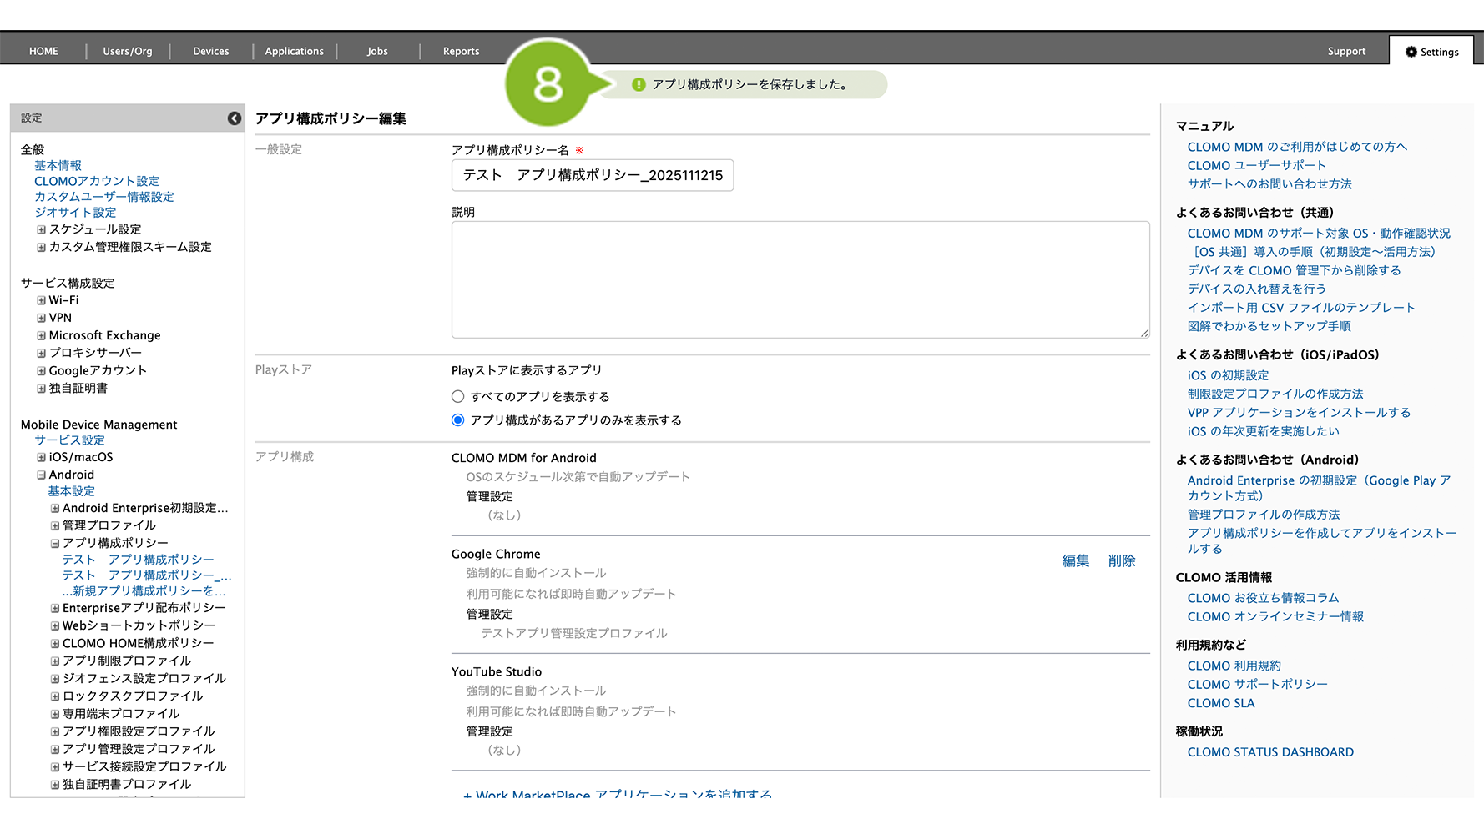Expand the Googleアカウント node
The height and width of the screenshot is (834, 1484).
tap(41, 370)
